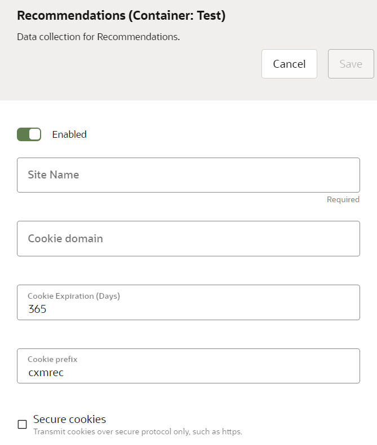This screenshot has width=377, height=445.
Task: Click the "Cookie Expiration (Days)" floating label
Action: click(x=74, y=296)
